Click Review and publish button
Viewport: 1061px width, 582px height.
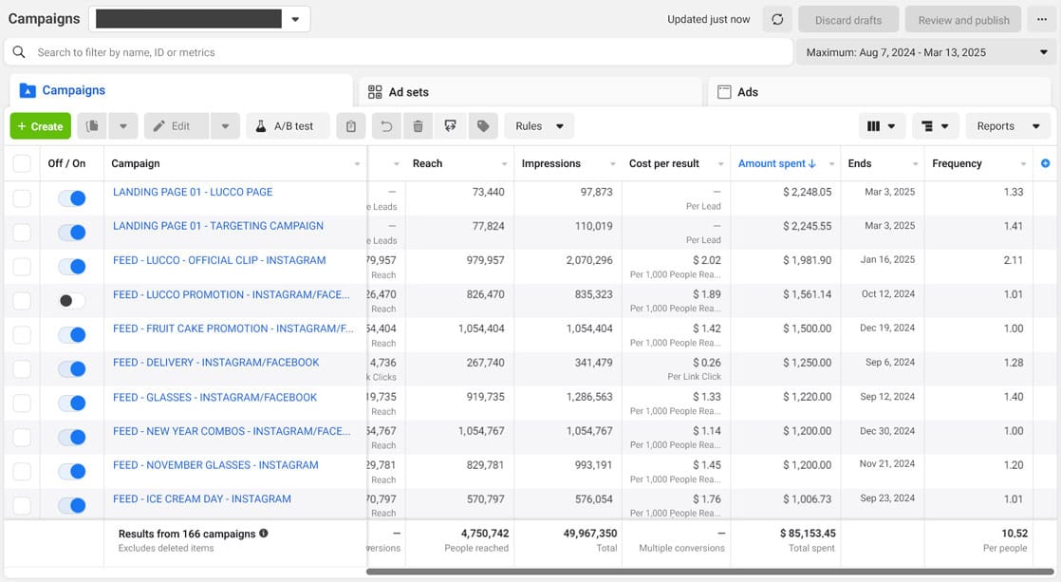coord(963,20)
